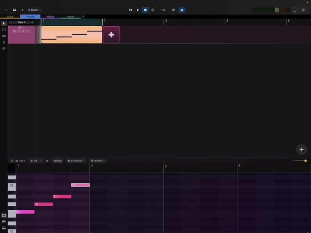Click bar 4 marker in the arrangement ruler
The image size is (311, 233).
click(x=227, y=21)
